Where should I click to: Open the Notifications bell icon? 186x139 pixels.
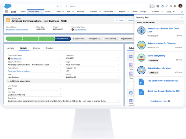pyautogui.click(x=175, y=6)
